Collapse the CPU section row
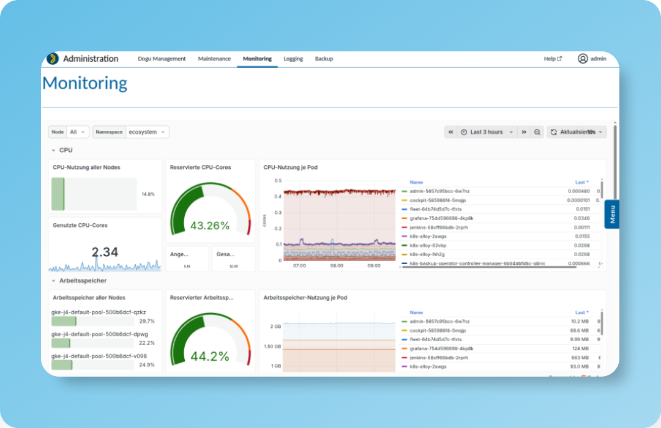The height and width of the screenshot is (428, 661). click(x=62, y=150)
